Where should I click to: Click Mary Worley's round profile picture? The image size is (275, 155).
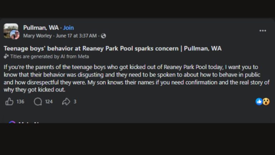point(15,34)
